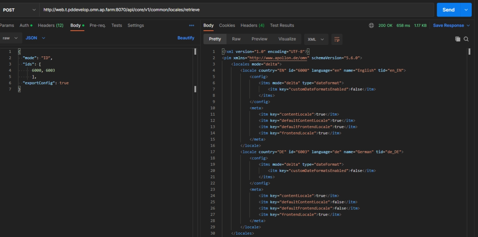The image size is (478, 237).
Task: Click the blue Send button
Action: (x=448, y=10)
